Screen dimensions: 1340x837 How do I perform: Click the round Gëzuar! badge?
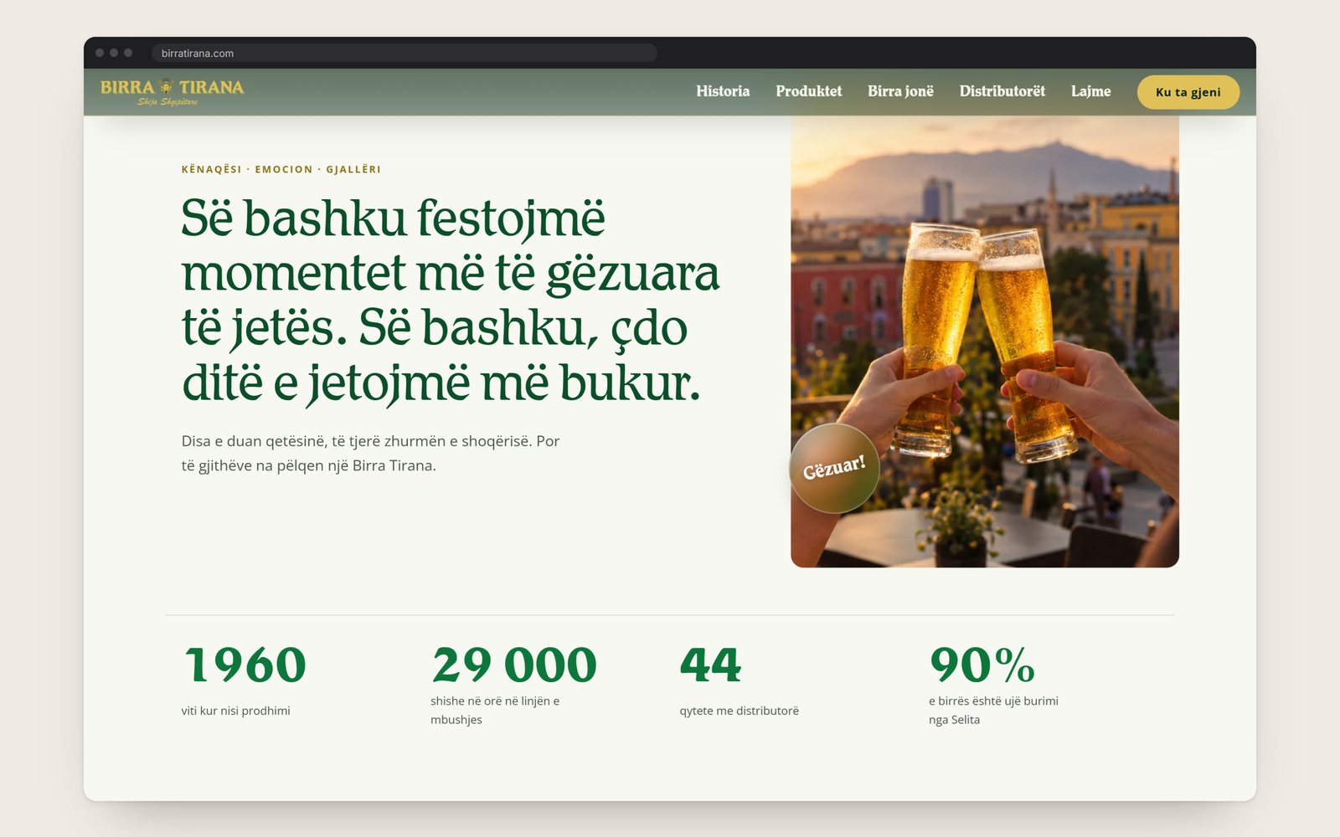click(x=834, y=468)
